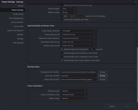Screen dimensions: 138x110
Task: Open Render cache format dropdown
Action: click(x=79, y=46)
